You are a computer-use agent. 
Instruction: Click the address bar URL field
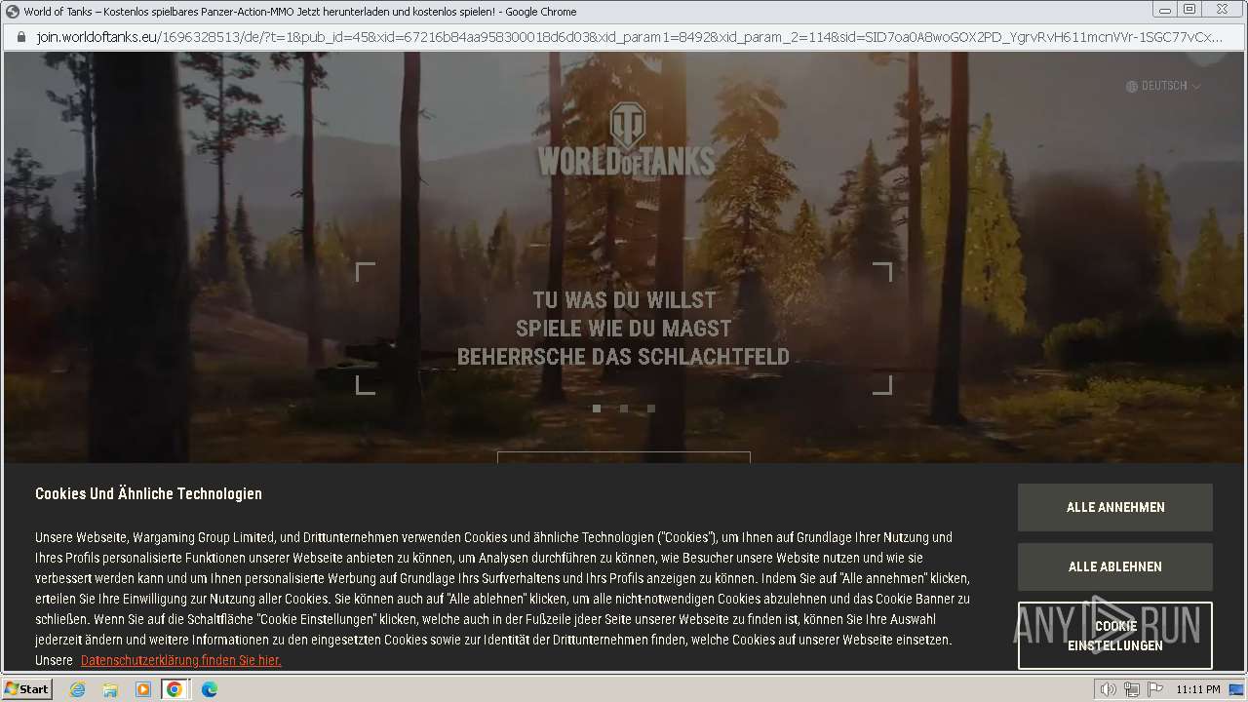coord(629,37)
